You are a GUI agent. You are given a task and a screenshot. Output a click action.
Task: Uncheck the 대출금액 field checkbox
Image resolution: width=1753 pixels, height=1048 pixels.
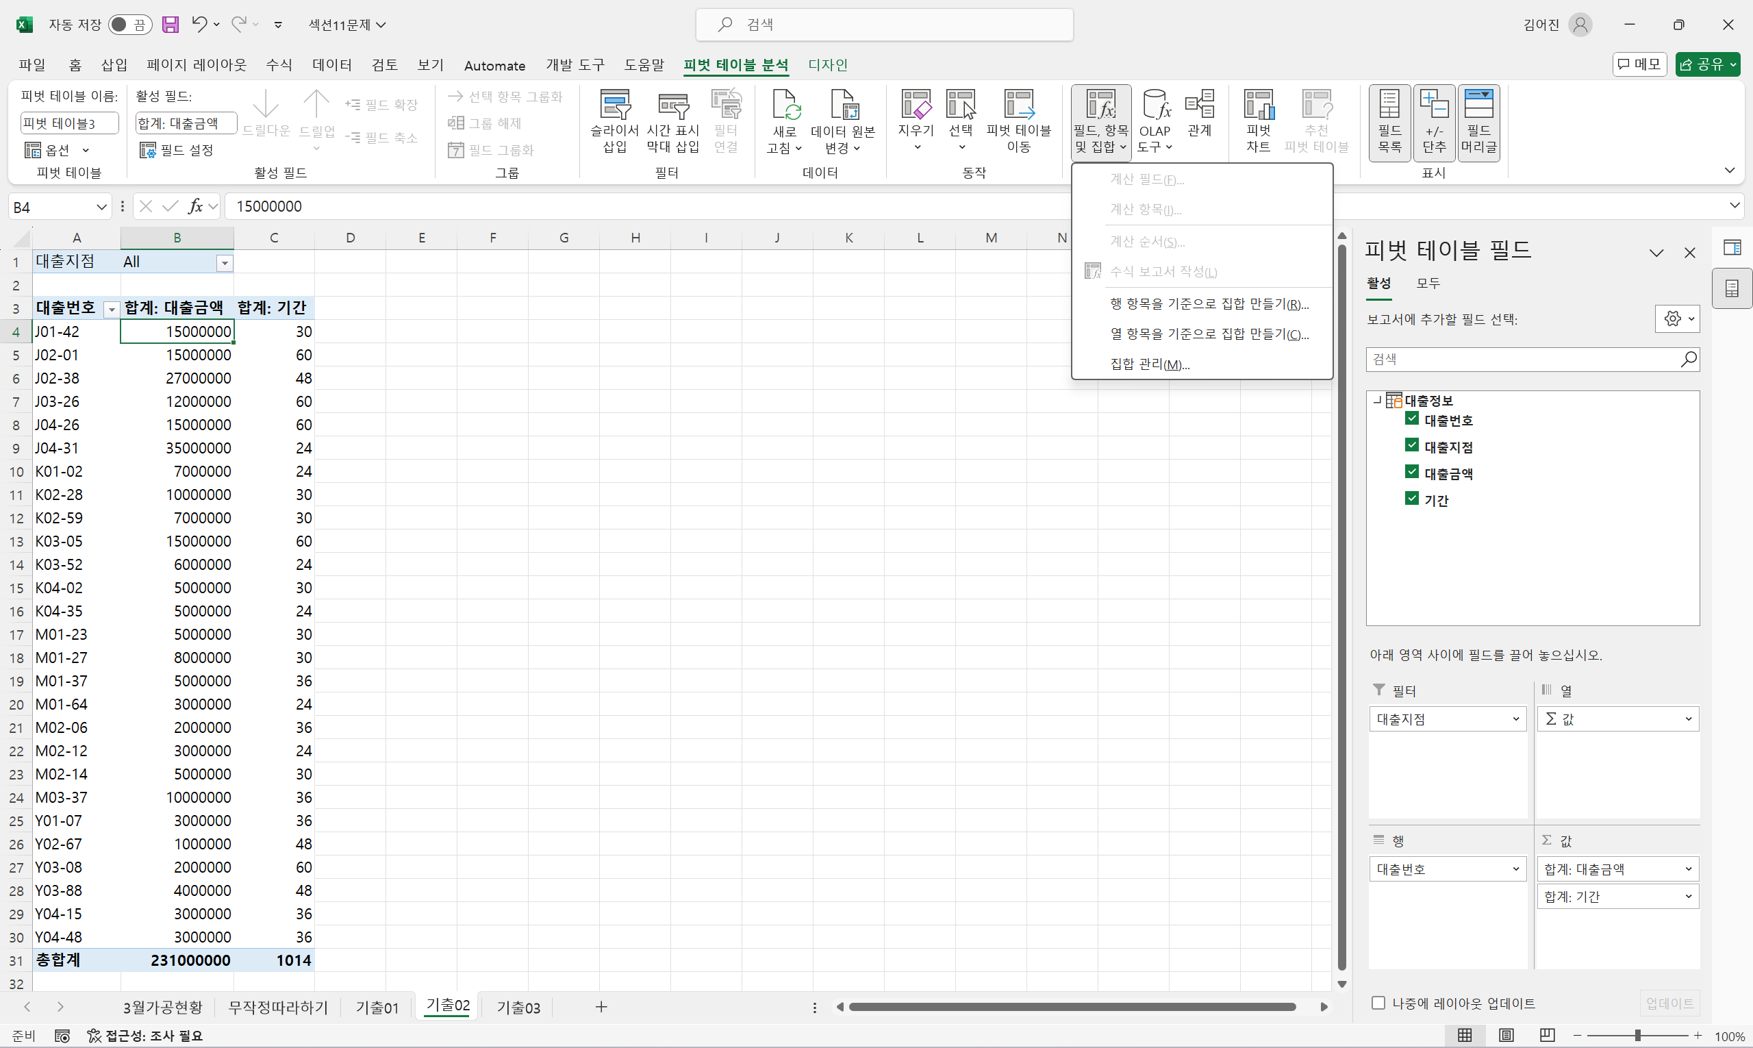coord(1411,472)
